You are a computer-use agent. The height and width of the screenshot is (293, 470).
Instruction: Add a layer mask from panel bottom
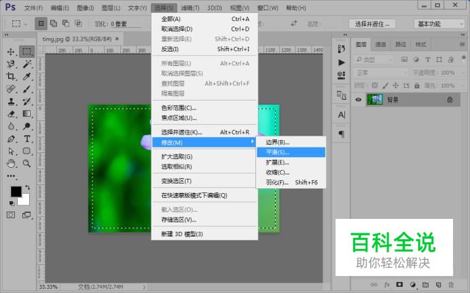399,285
